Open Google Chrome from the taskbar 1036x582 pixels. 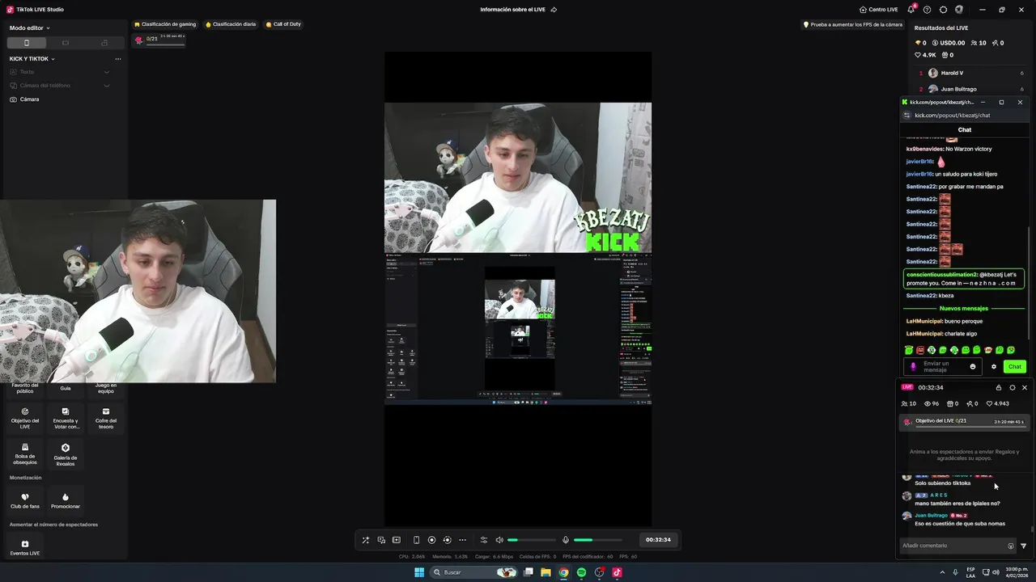click(x=563, y=572)
